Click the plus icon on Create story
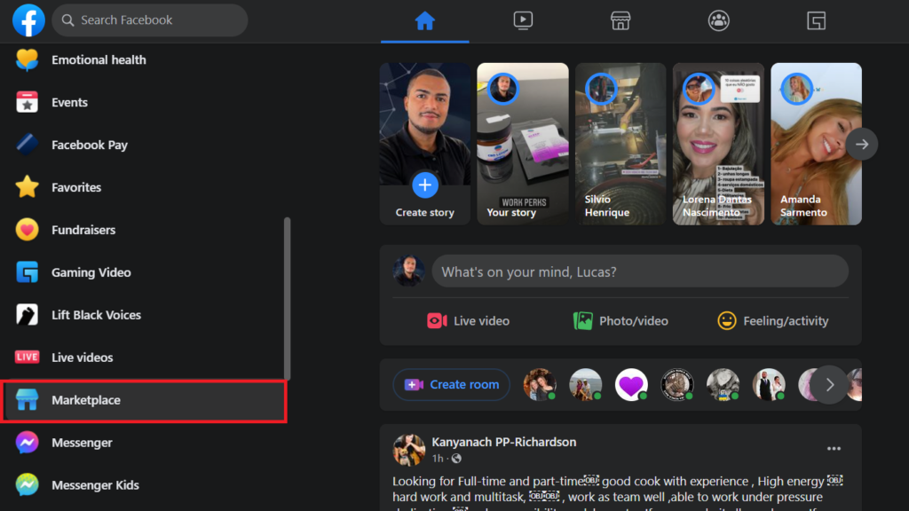 (425, 185)
